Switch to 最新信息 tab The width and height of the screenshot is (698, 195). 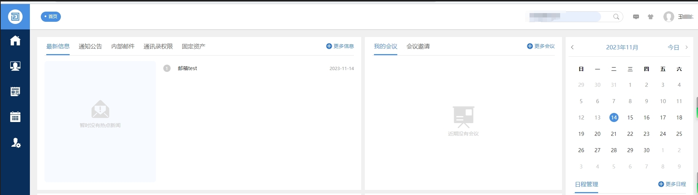(x=58, y=46)
